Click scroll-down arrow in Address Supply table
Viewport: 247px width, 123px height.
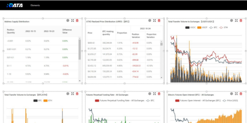point(80,81)
